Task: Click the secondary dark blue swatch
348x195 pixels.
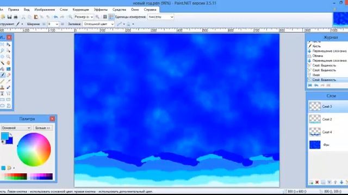Action: pos(10,141)
